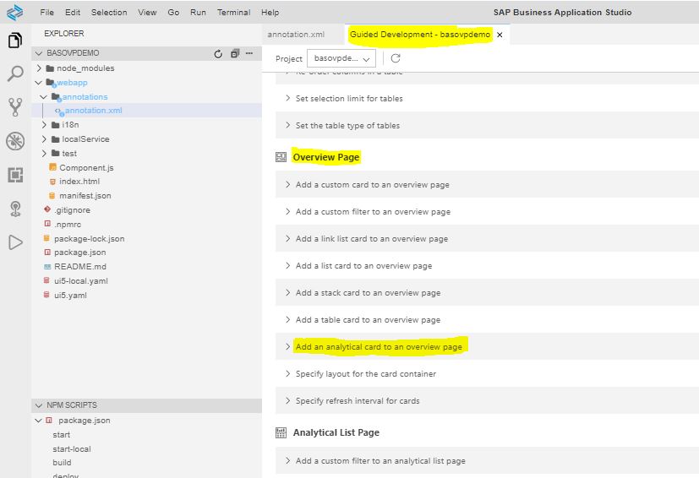Image resolution: width=699 pixels, height=478 pixels.
Task: Open manifest.json file
Action: (85, 196)
